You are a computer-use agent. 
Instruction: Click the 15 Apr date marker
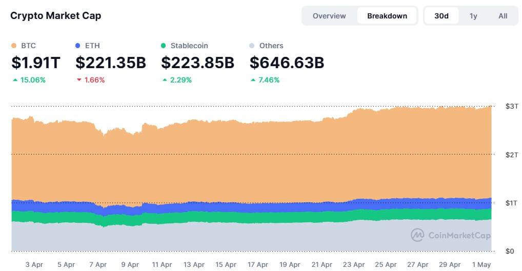226,264
